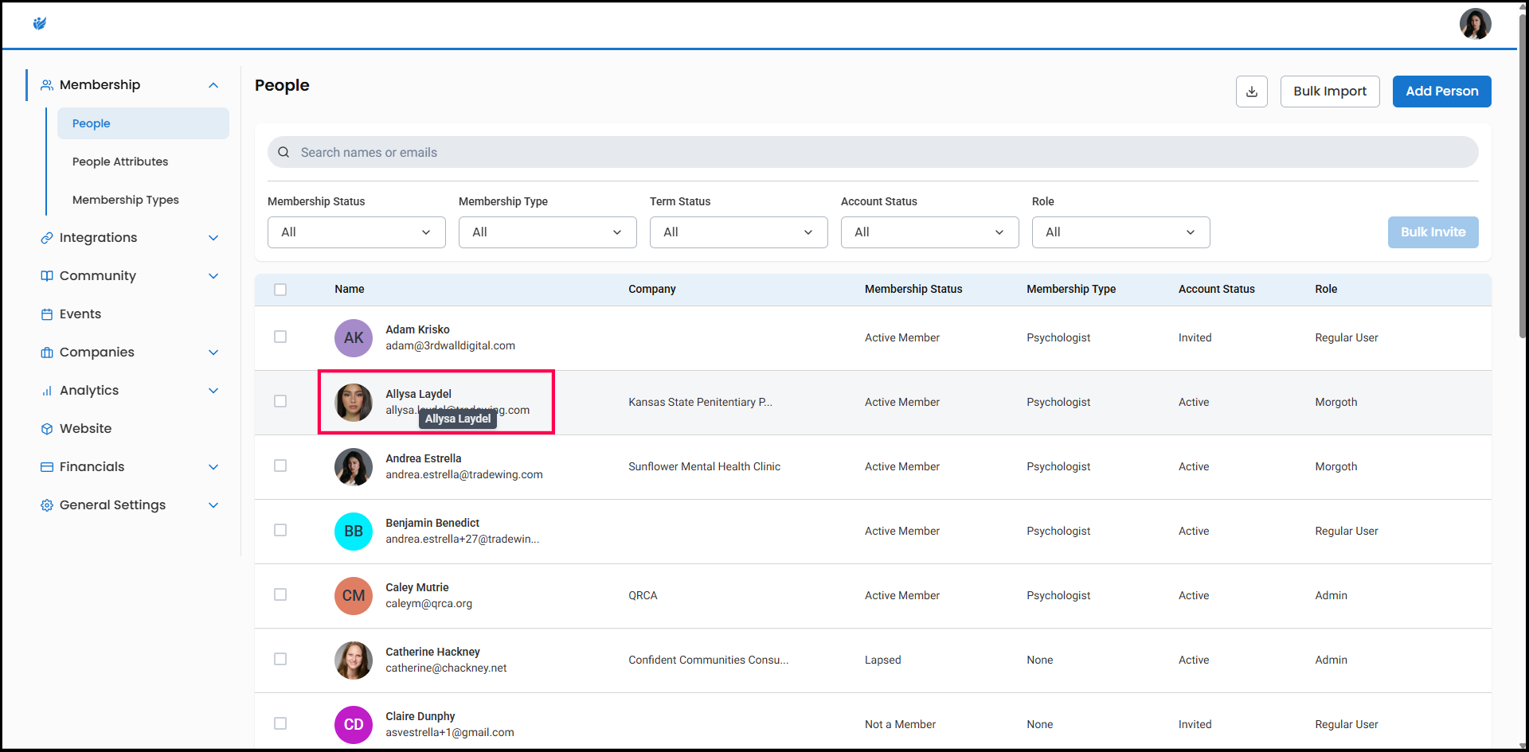The image size is (1529, 752).
Task: Click the Events calendar icon in sidebar
Action: coord(47,314)
